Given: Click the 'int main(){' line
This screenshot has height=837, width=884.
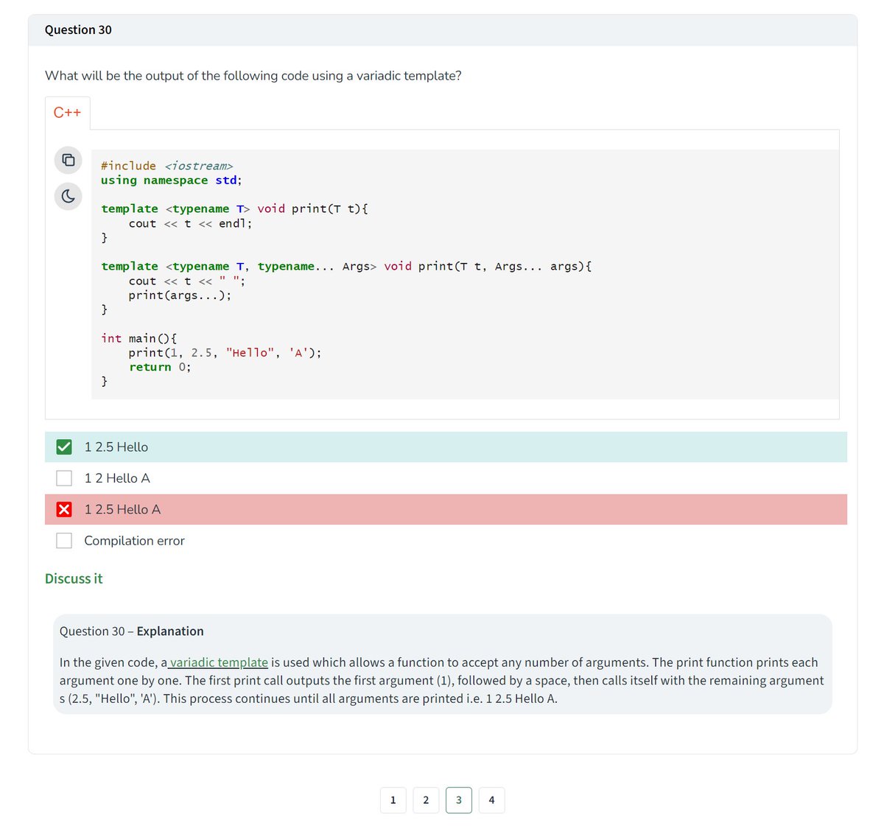Looking at the screenshot, I should click(139, 338).
